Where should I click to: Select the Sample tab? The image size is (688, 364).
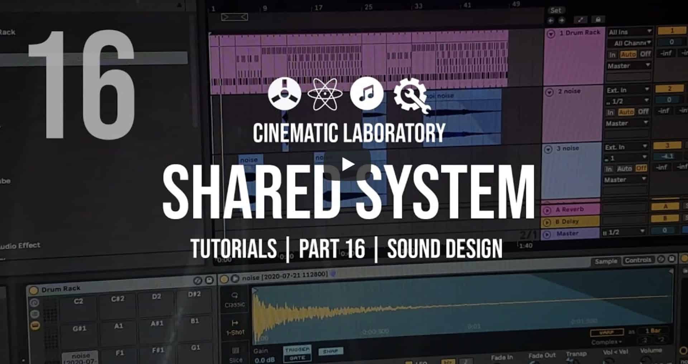(607, 261)
